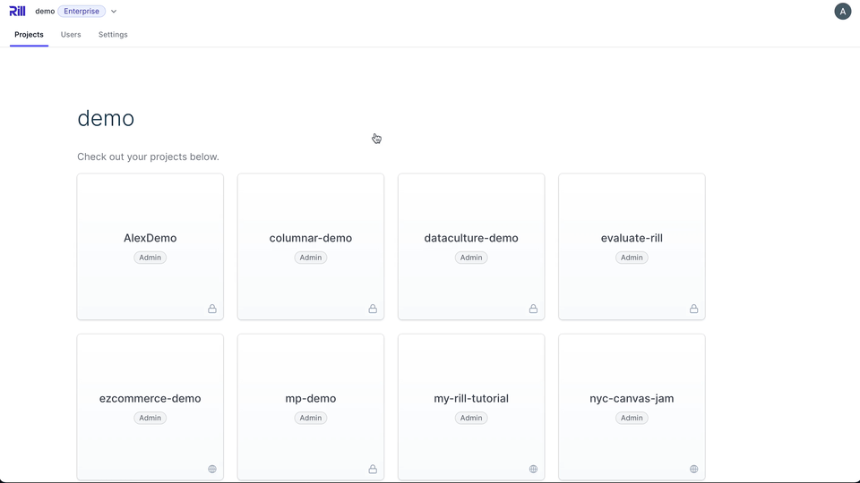
Task: Click the globe icon on my-rill-tutorial card
Action: pyautogui.click(x=533, y=469)
